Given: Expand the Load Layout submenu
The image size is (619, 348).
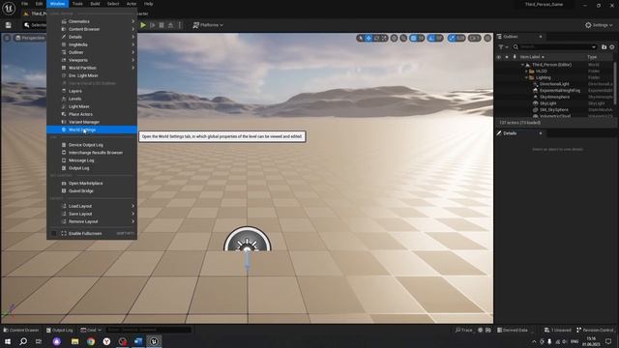Looking at the screenshot, I should coord(92,206).
